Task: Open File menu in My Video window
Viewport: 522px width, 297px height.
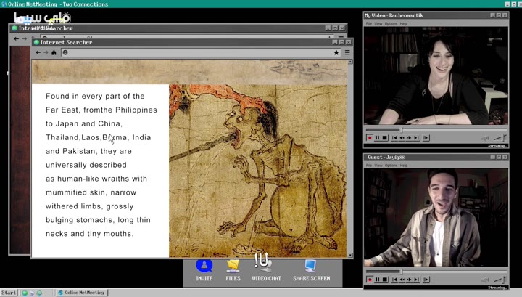Action: (x=369, y=24)
